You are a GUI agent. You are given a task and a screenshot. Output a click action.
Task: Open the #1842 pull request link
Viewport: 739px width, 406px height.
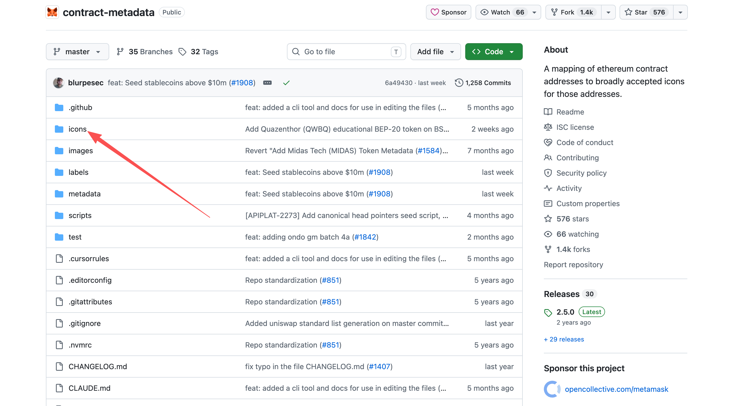[x=365, y=237]
